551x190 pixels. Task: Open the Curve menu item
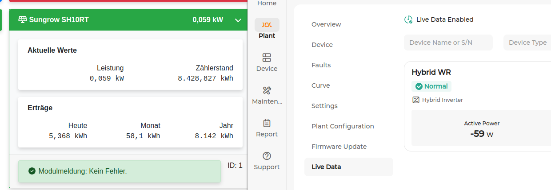click(x=320, y=85)
